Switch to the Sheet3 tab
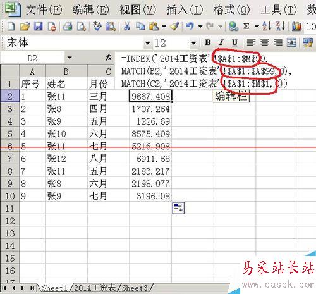316x294 pixels. click(135, 288)
